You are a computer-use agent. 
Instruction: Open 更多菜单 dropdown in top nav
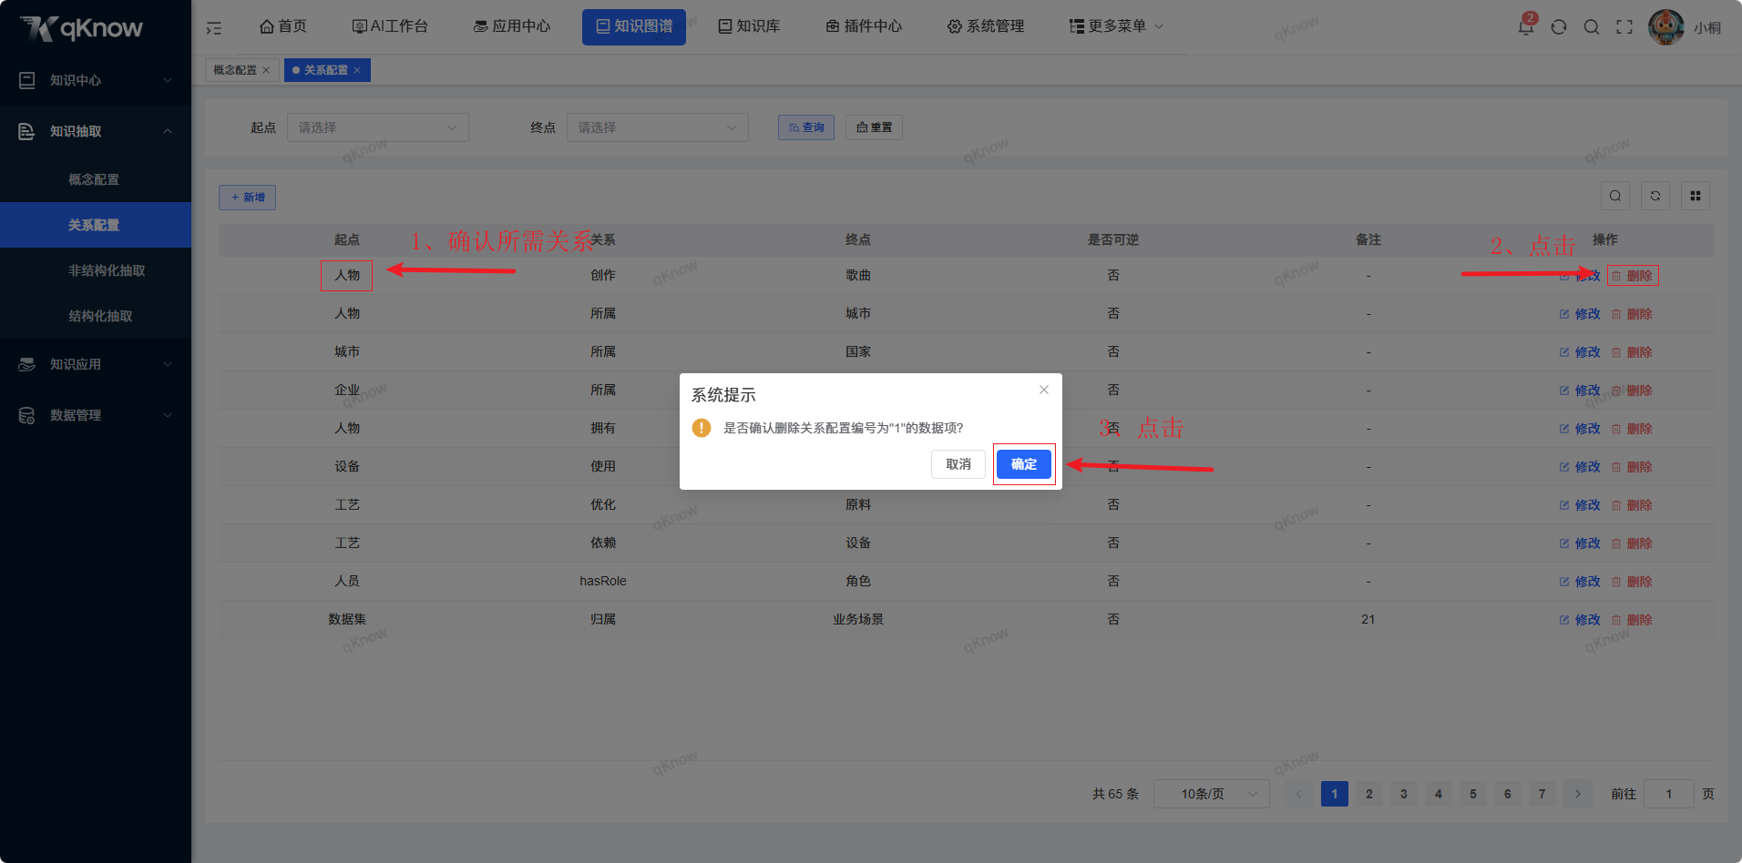1117,26
